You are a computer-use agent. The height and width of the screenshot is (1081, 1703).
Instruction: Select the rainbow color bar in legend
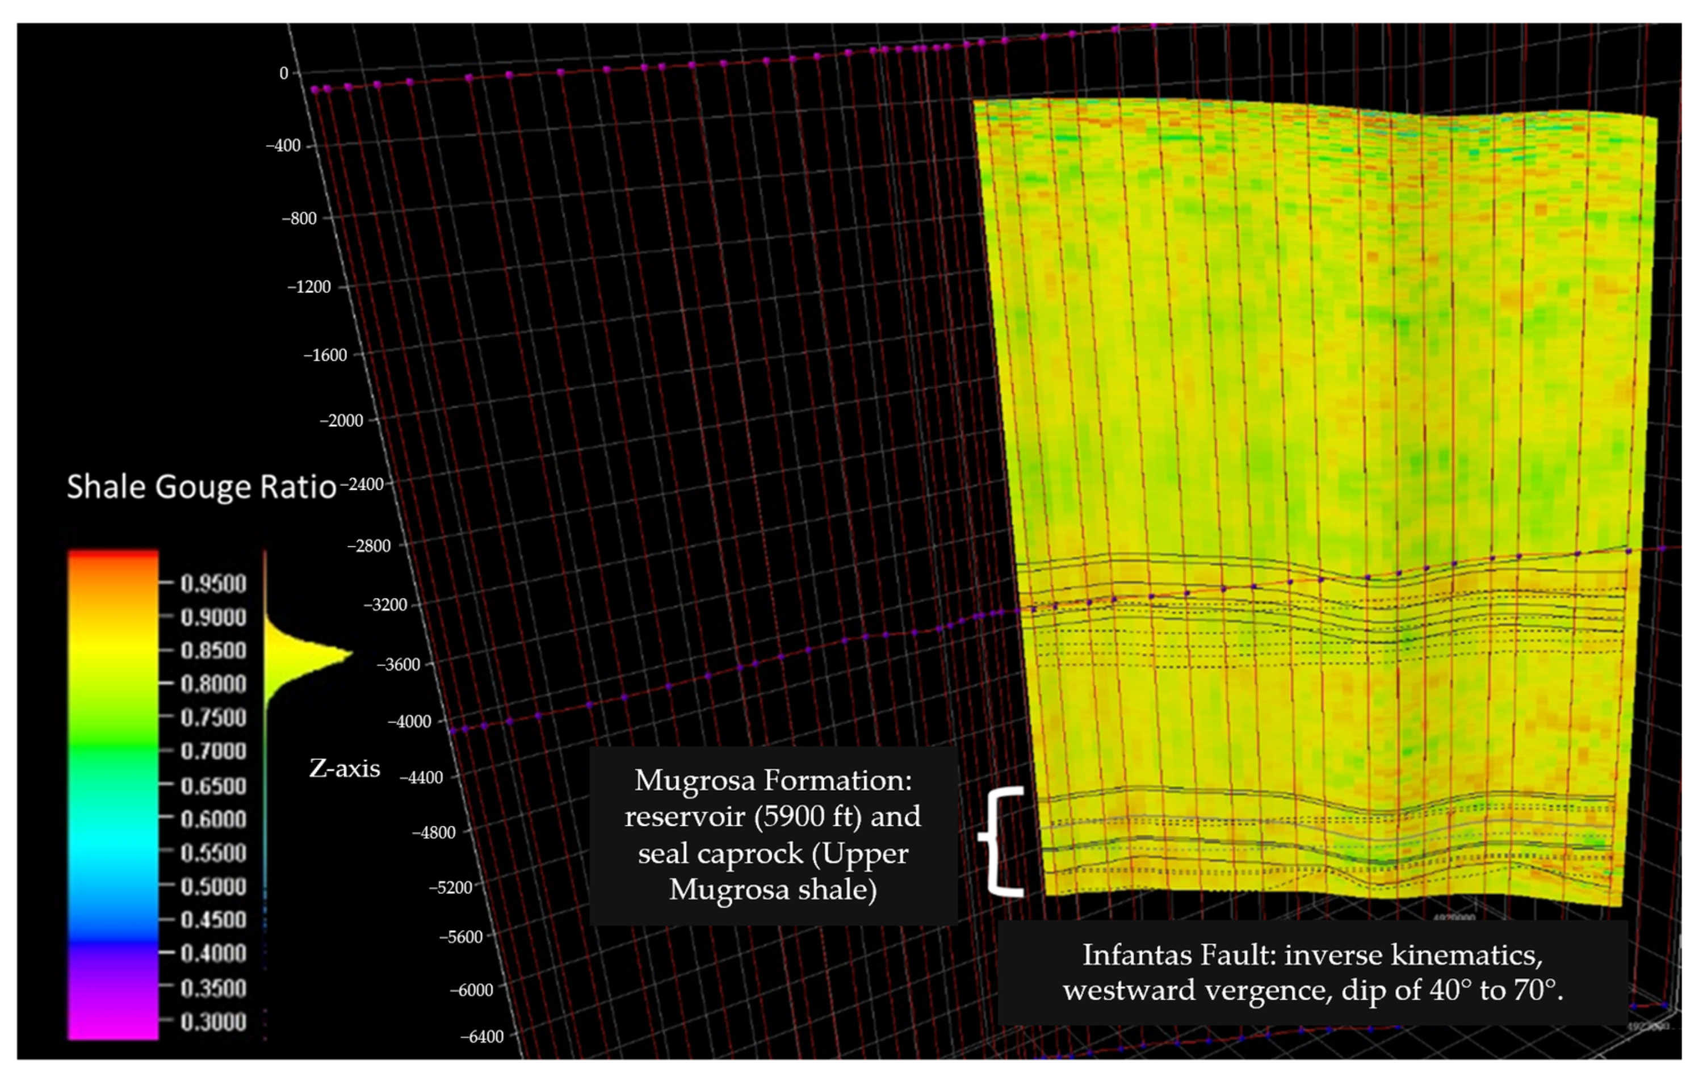(113, 795)
